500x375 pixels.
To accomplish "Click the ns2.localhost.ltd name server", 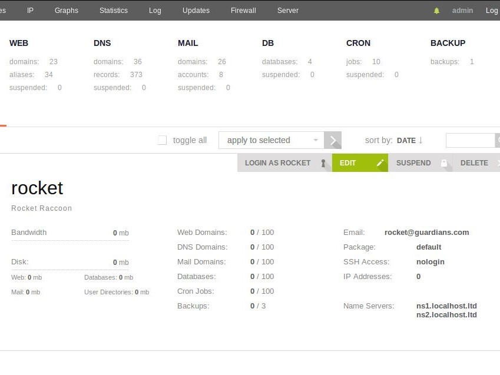I will [x=446, y=315].
